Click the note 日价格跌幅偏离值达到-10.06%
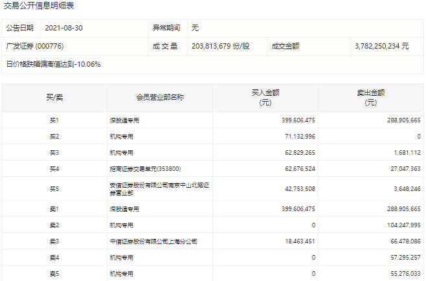Screen dimensions: 426x281 [53, 64]
